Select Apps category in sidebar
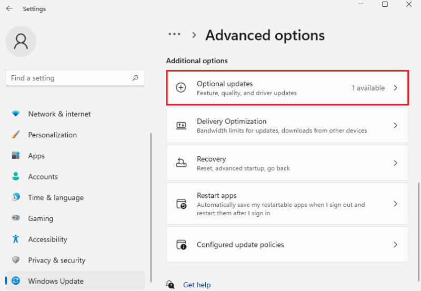The height and width of the screenshot is (291, 421). tap(75, 156)
